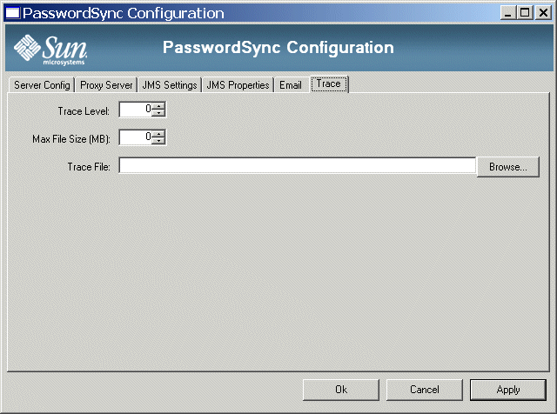The height and width of the screenshot is (414, 557).
Task: Cancel the configuration dialog
Action: click(425, 390)
